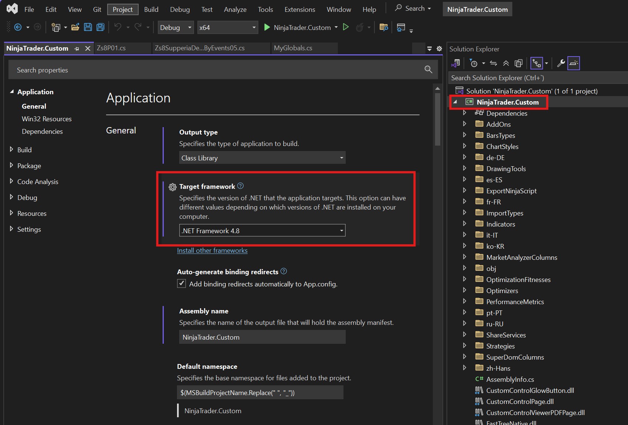
Task: Click the property search magnifier icon
Action: 428,69
